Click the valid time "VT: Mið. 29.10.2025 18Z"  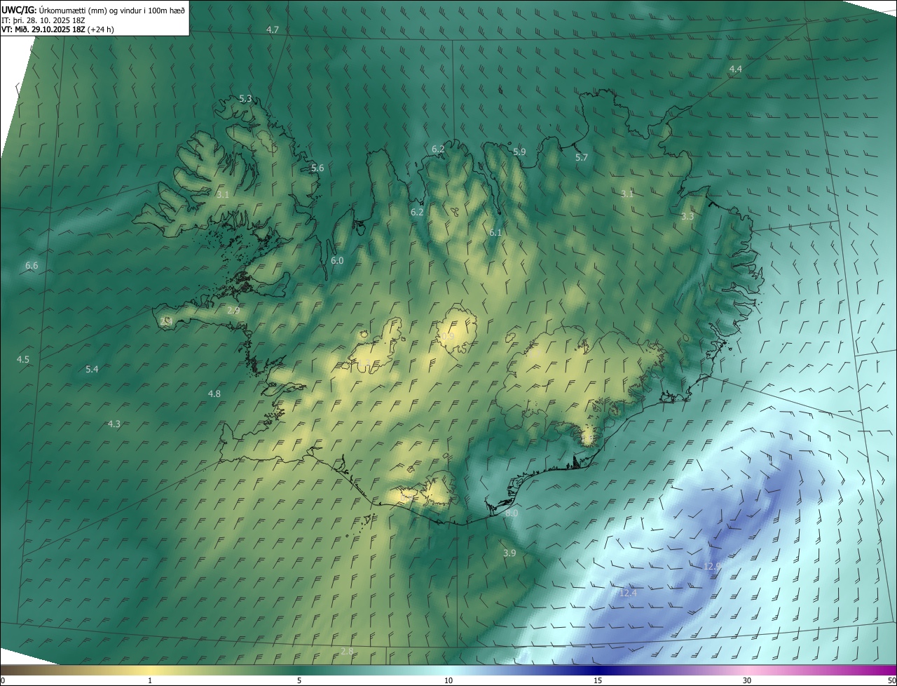(43, 29)
